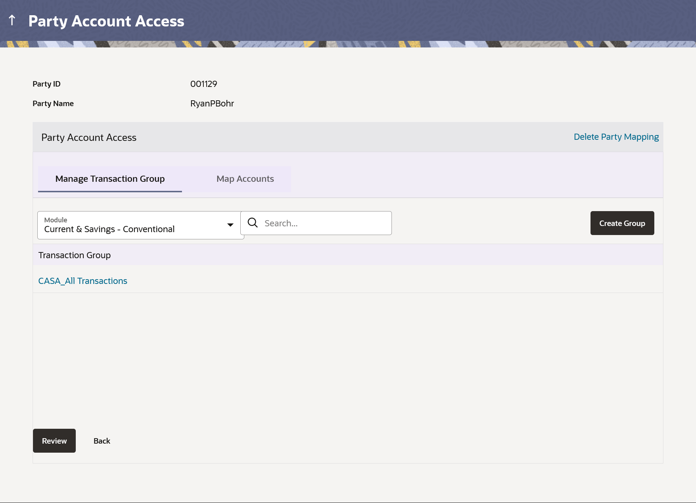Click the Party ID label

coord(46,84)
